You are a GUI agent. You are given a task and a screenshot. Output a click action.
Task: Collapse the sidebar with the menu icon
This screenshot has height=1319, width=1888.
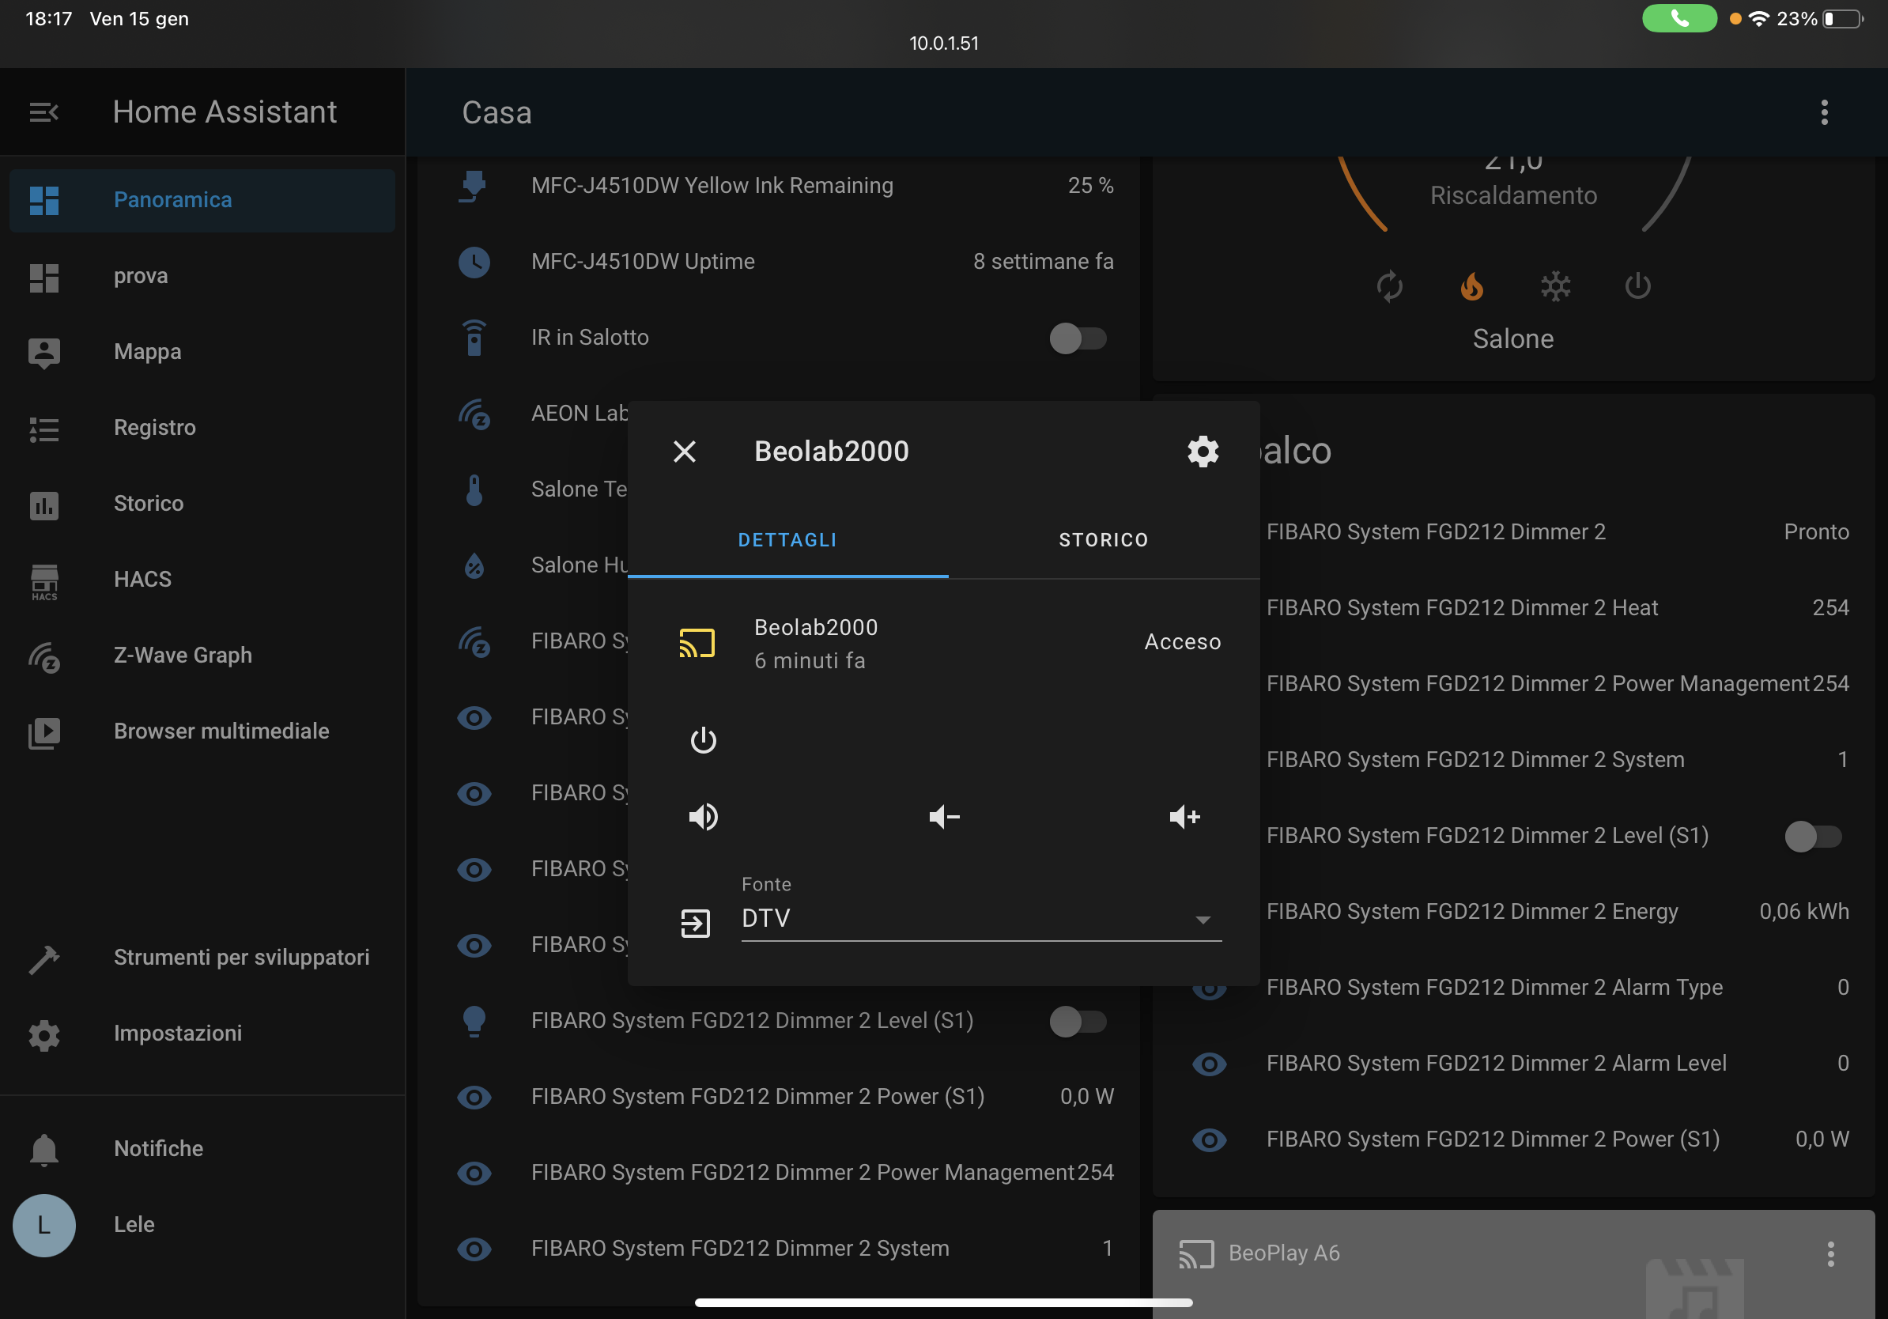[43, 111]
